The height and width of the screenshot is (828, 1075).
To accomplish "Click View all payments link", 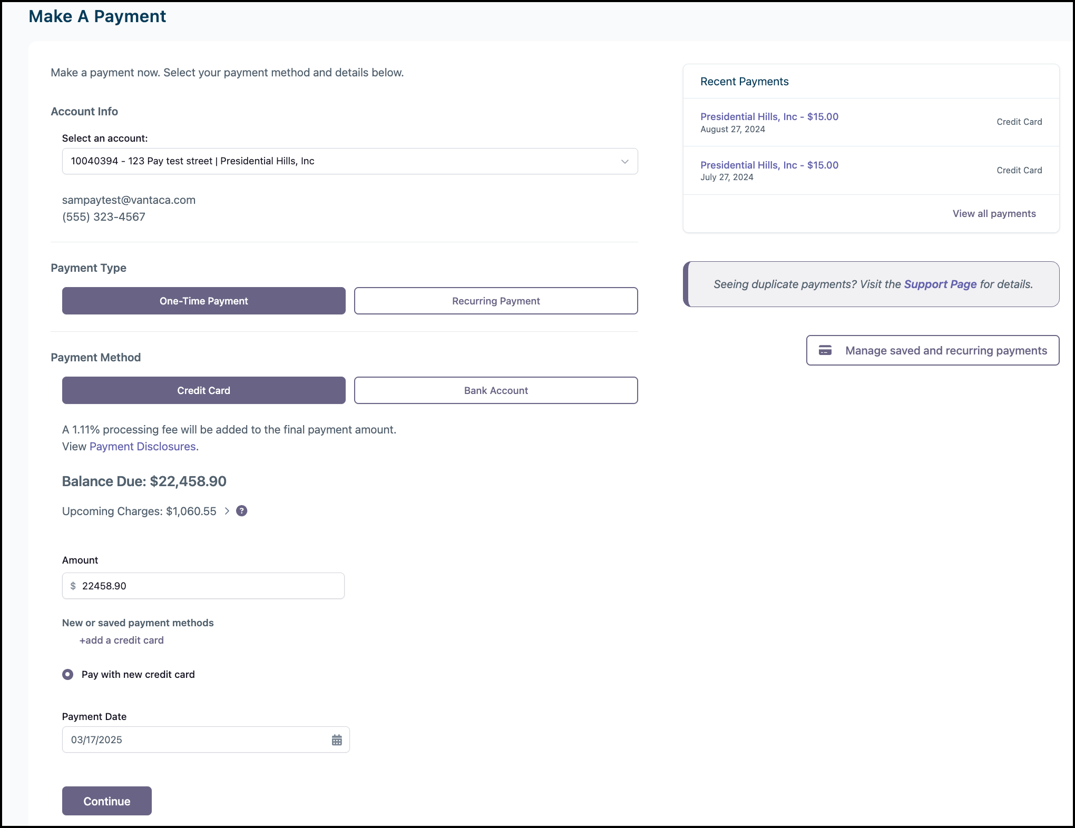I will pos(994,213).
